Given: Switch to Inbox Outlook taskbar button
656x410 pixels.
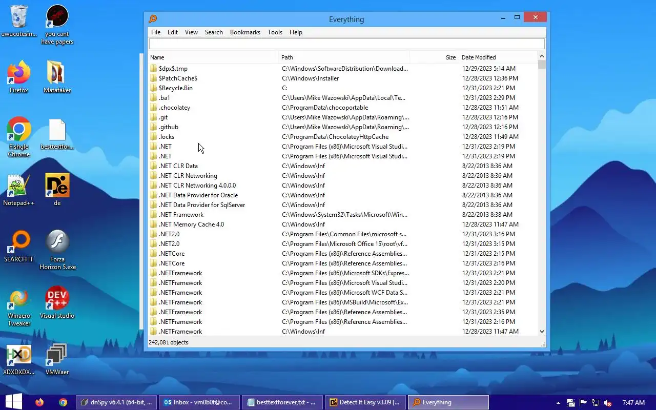Looking at the screenshot, I should click(199, 402).
